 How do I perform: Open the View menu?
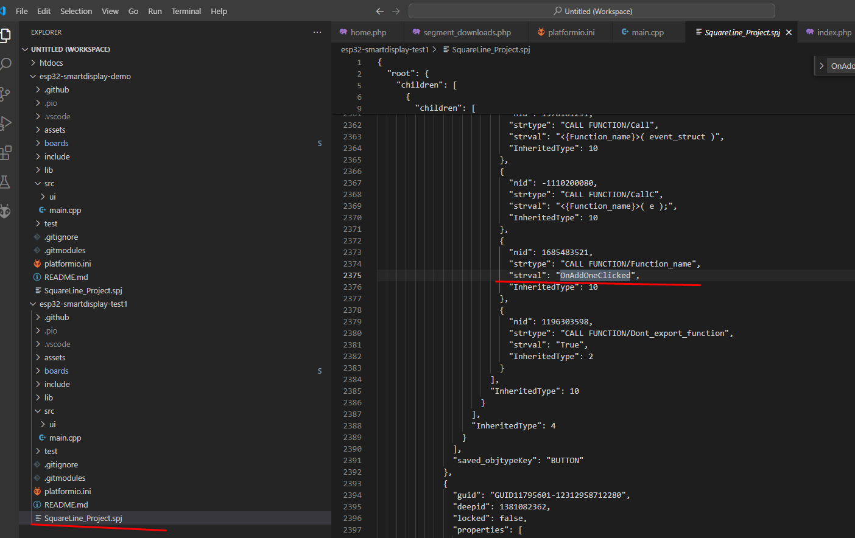110,11
